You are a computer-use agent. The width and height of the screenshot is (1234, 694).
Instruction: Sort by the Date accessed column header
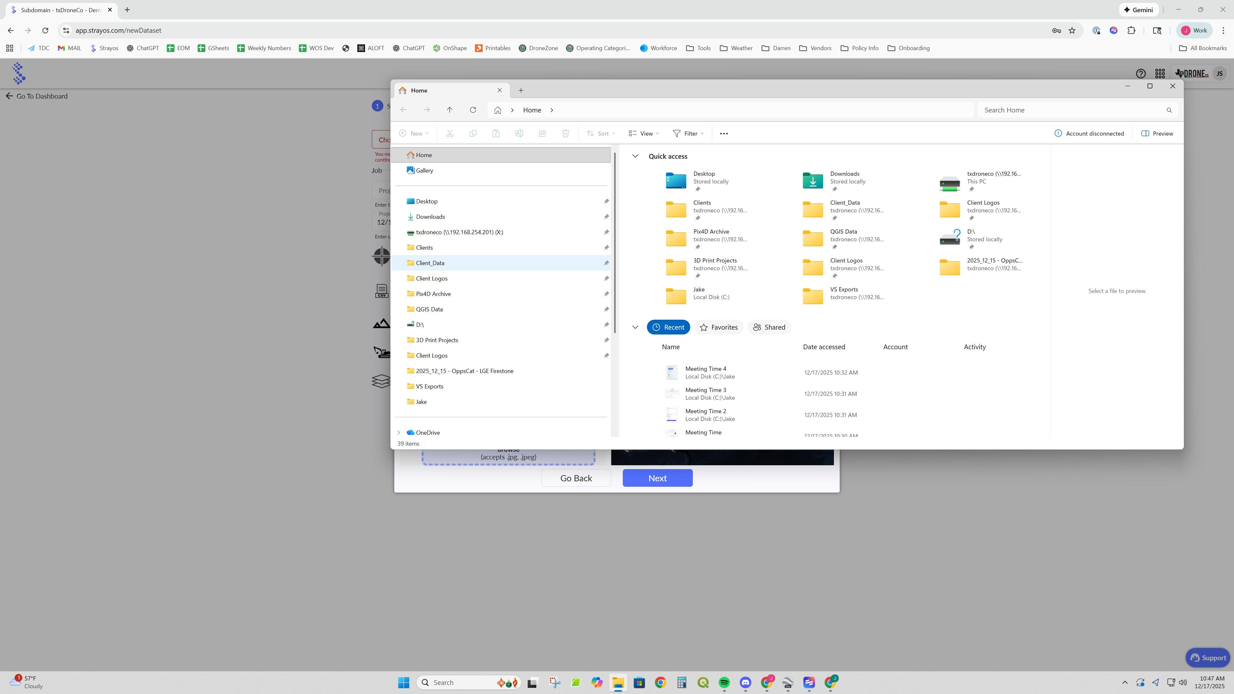824,347
